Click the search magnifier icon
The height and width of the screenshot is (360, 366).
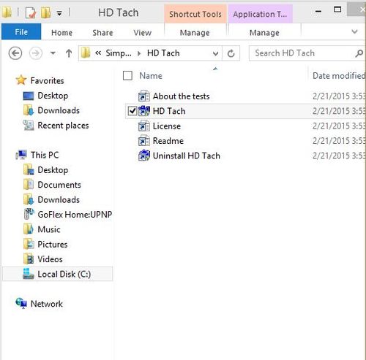click(x=359, y=53)
